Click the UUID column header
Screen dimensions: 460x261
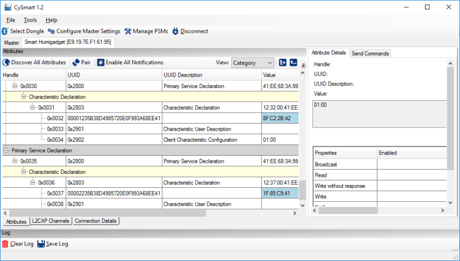(x=114, y=75)
